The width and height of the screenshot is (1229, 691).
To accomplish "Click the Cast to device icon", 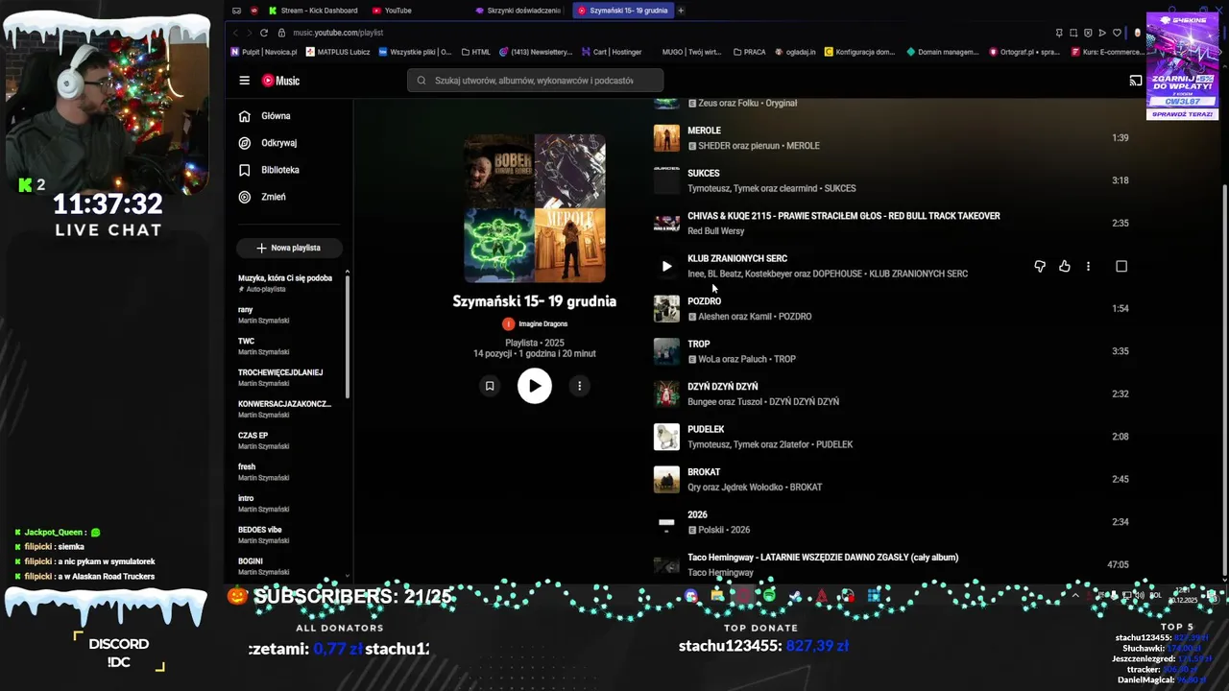I will 1136,81.
